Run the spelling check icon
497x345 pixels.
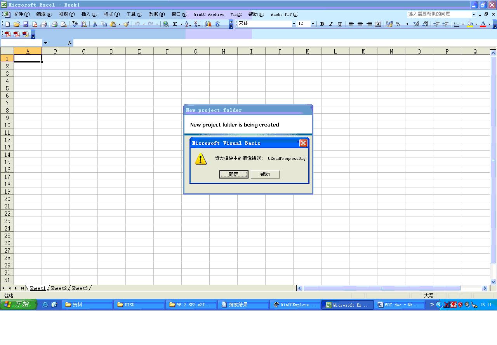(75, 24)
